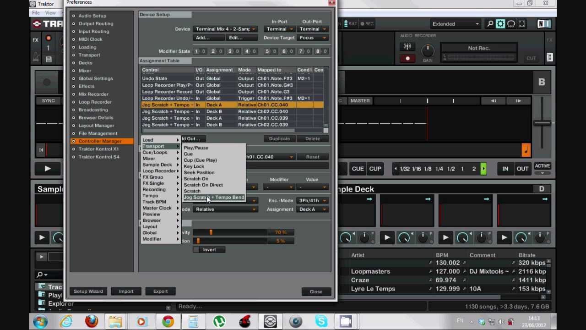Open Firefox from the taskbar

pos(91,321)
